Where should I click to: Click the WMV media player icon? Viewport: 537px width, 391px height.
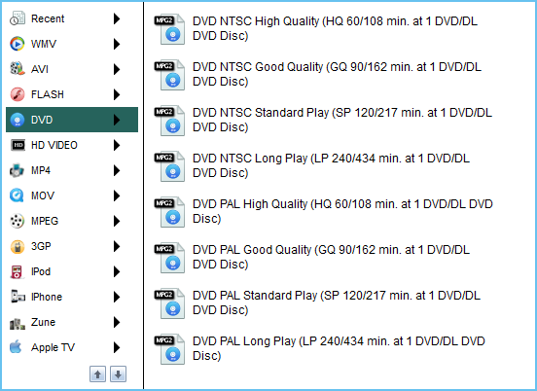[18, 44]
